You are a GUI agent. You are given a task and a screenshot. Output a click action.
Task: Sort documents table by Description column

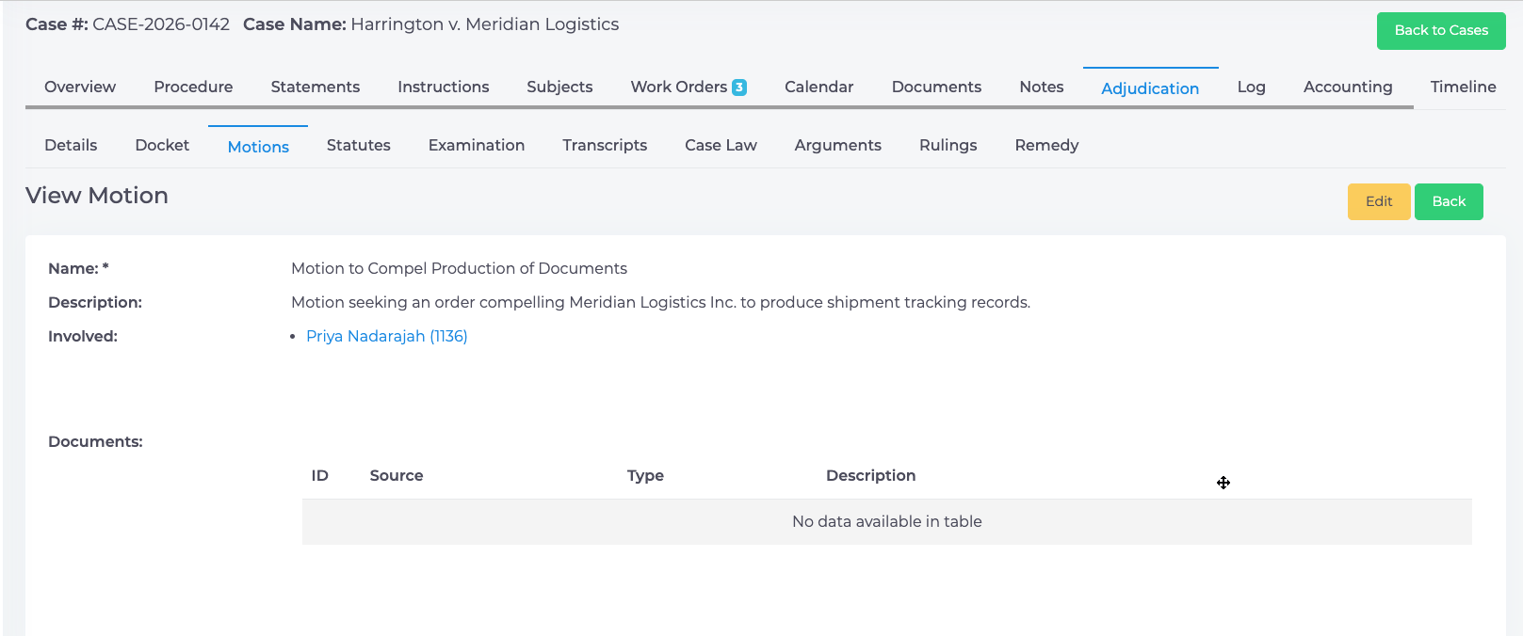click(870, 475)
